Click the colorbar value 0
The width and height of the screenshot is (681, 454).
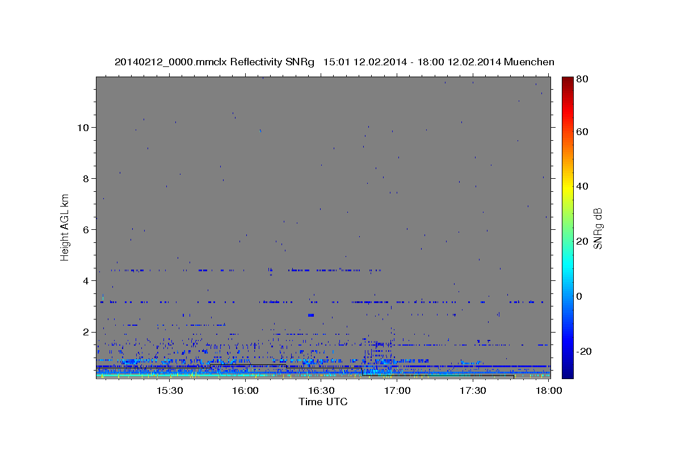(579, 296)
